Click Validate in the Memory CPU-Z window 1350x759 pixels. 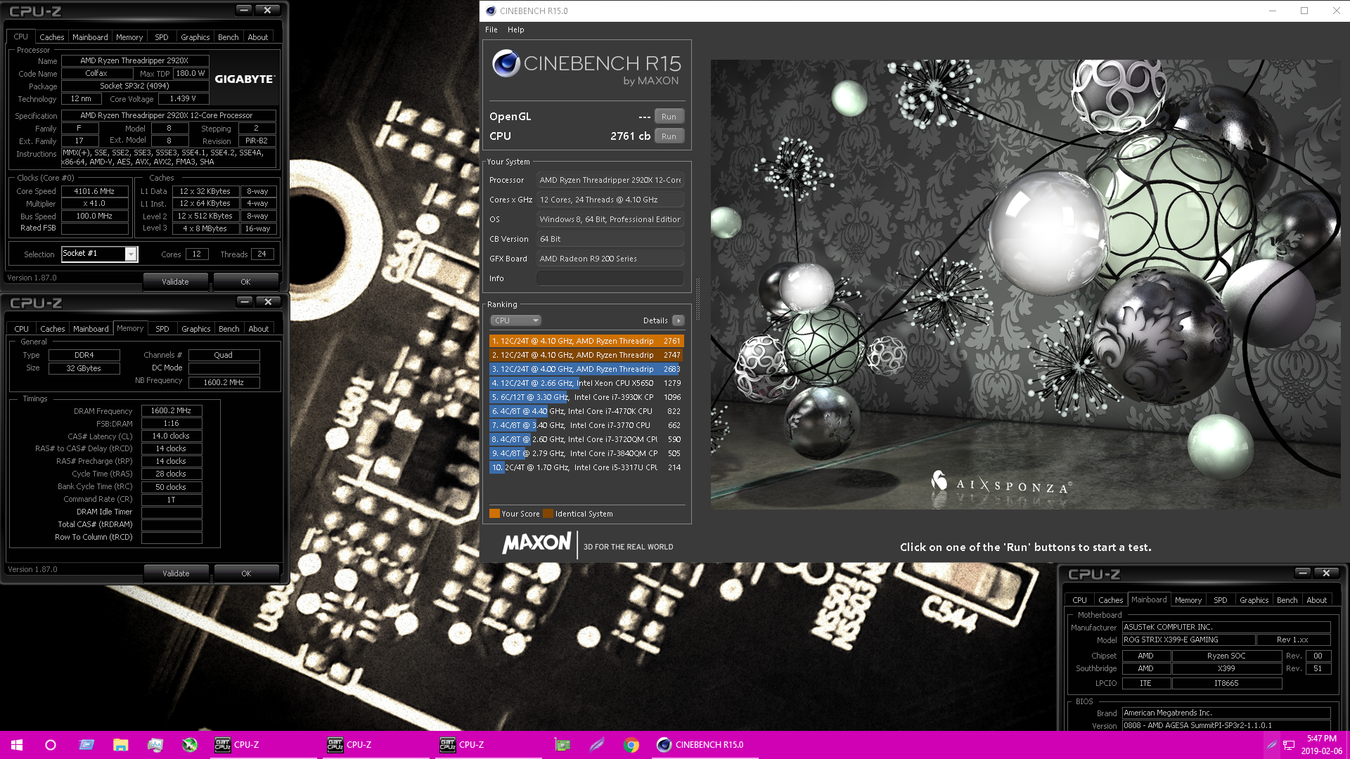176,573
